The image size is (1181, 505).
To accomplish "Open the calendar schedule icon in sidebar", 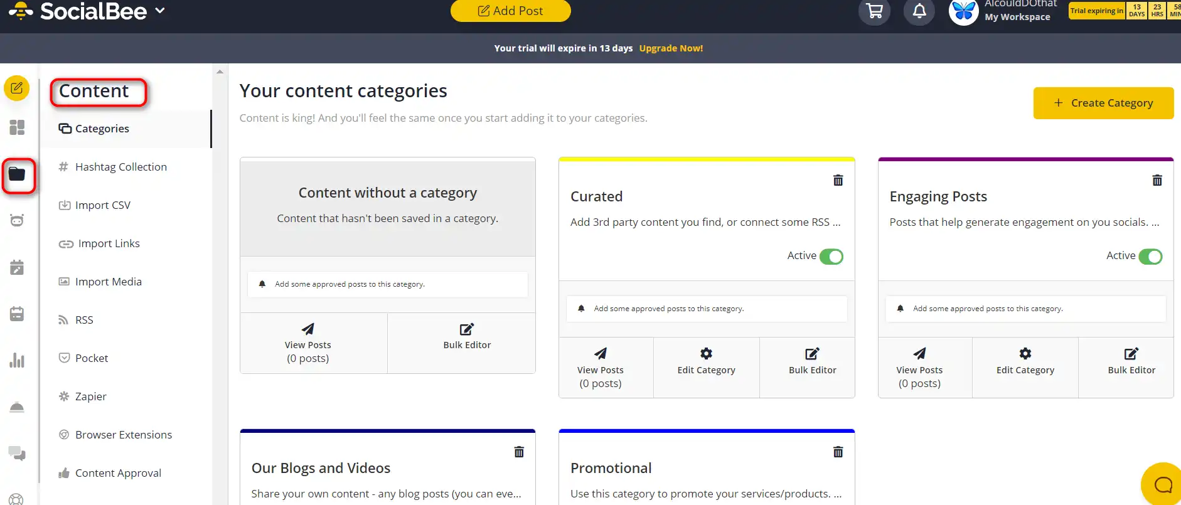I will pyautogui.click(x=17, y=314).
